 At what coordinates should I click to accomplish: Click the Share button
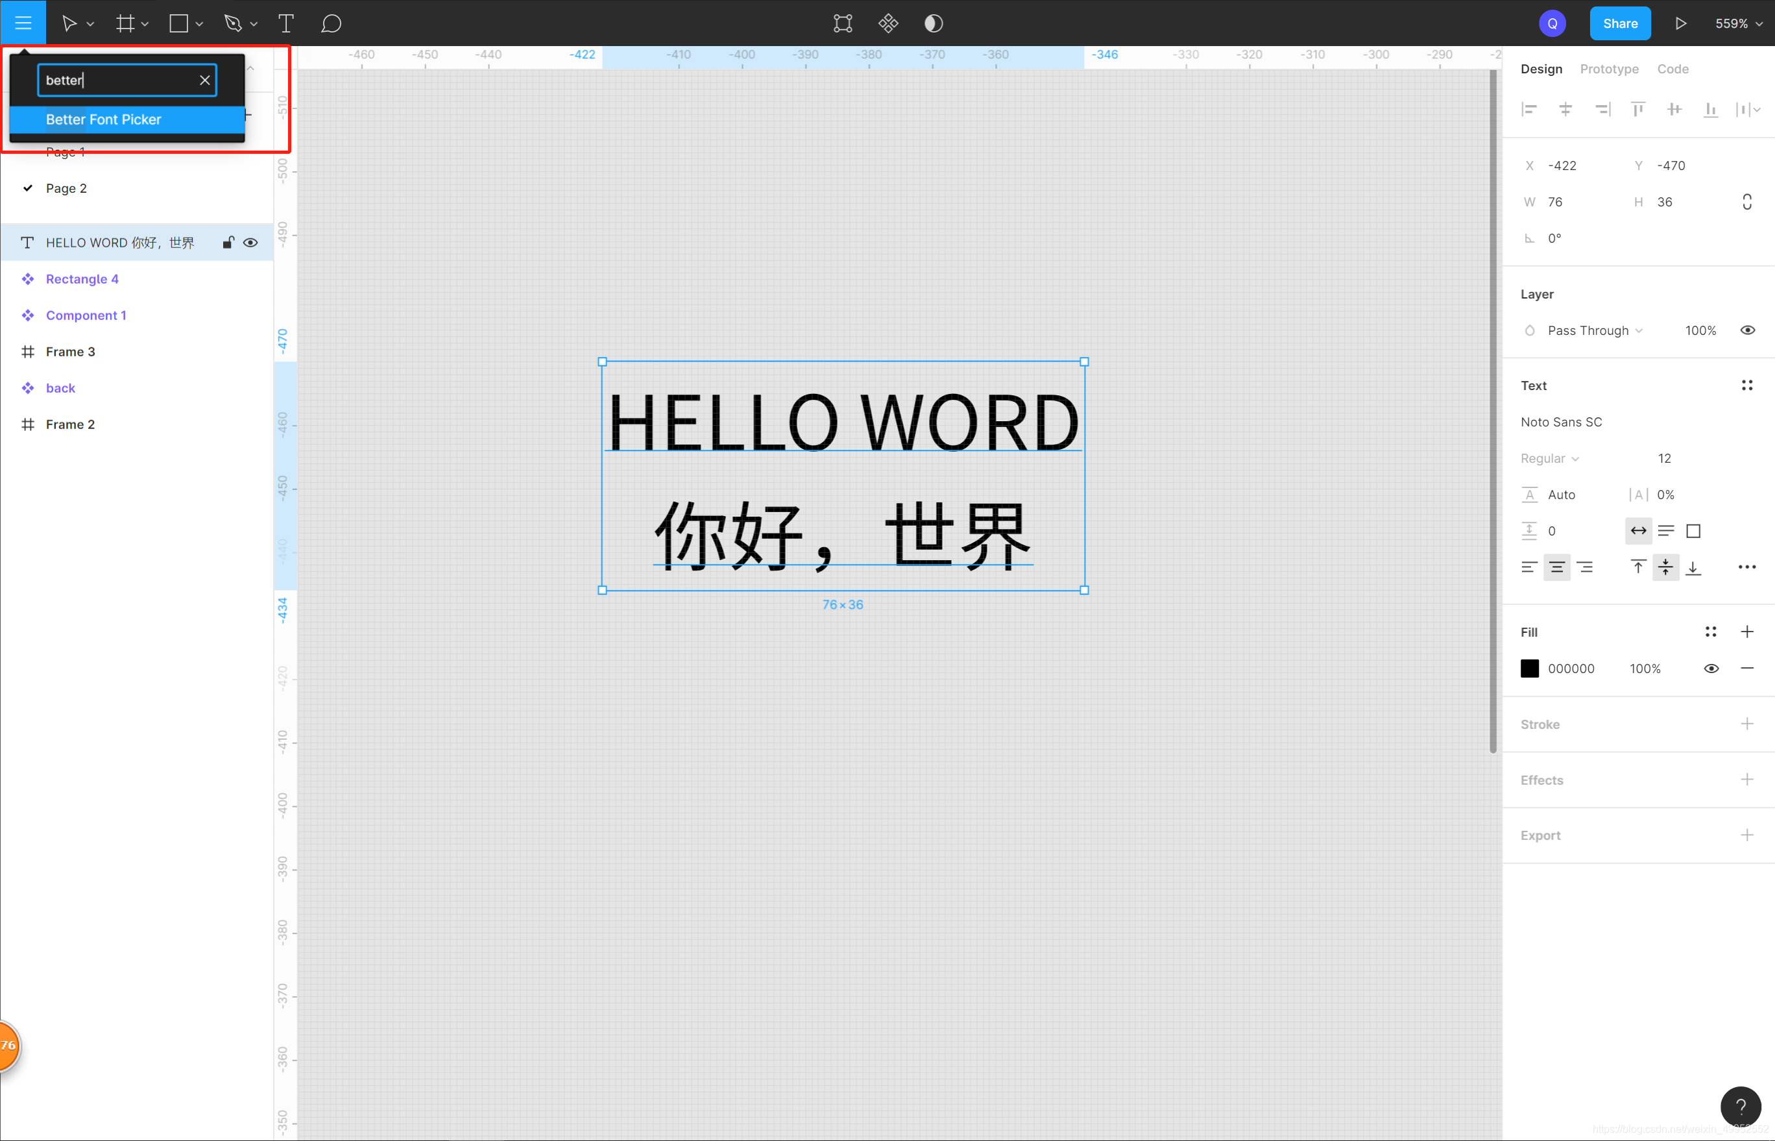1620,22
